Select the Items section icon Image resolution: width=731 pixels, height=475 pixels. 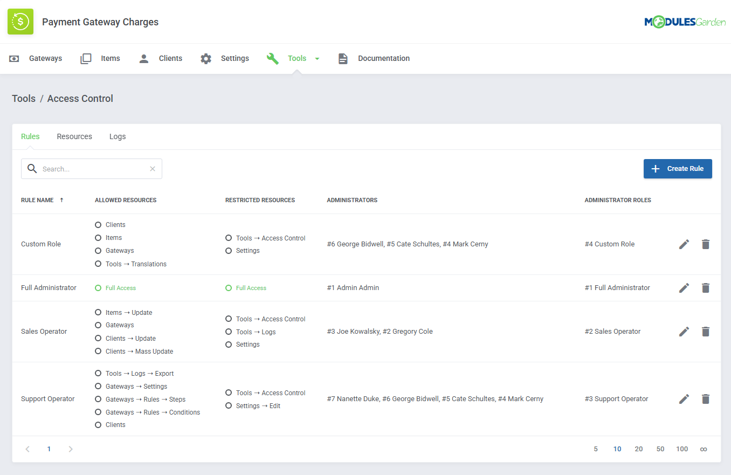[x=86, y=58]
